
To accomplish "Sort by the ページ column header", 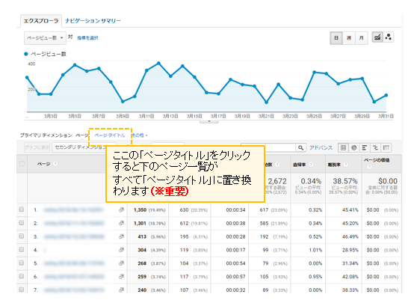I will pos(43,164).
